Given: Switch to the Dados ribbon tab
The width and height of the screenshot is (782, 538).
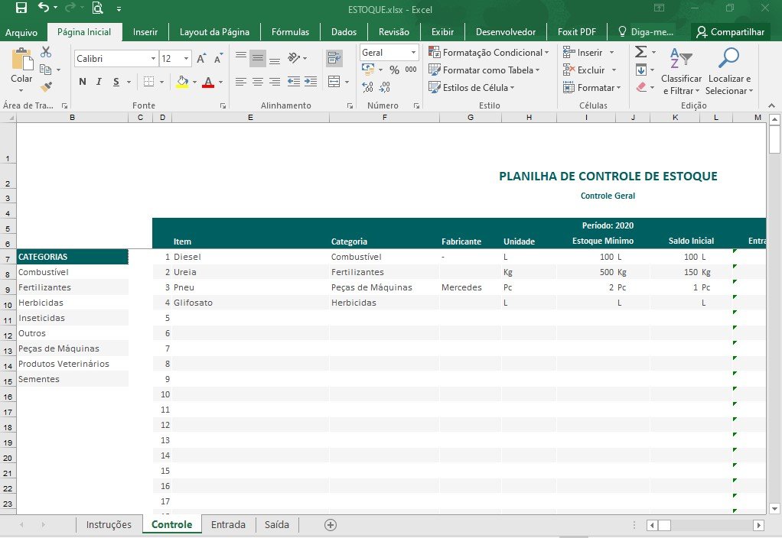Looking at the screenshot, I should point(344,32).
